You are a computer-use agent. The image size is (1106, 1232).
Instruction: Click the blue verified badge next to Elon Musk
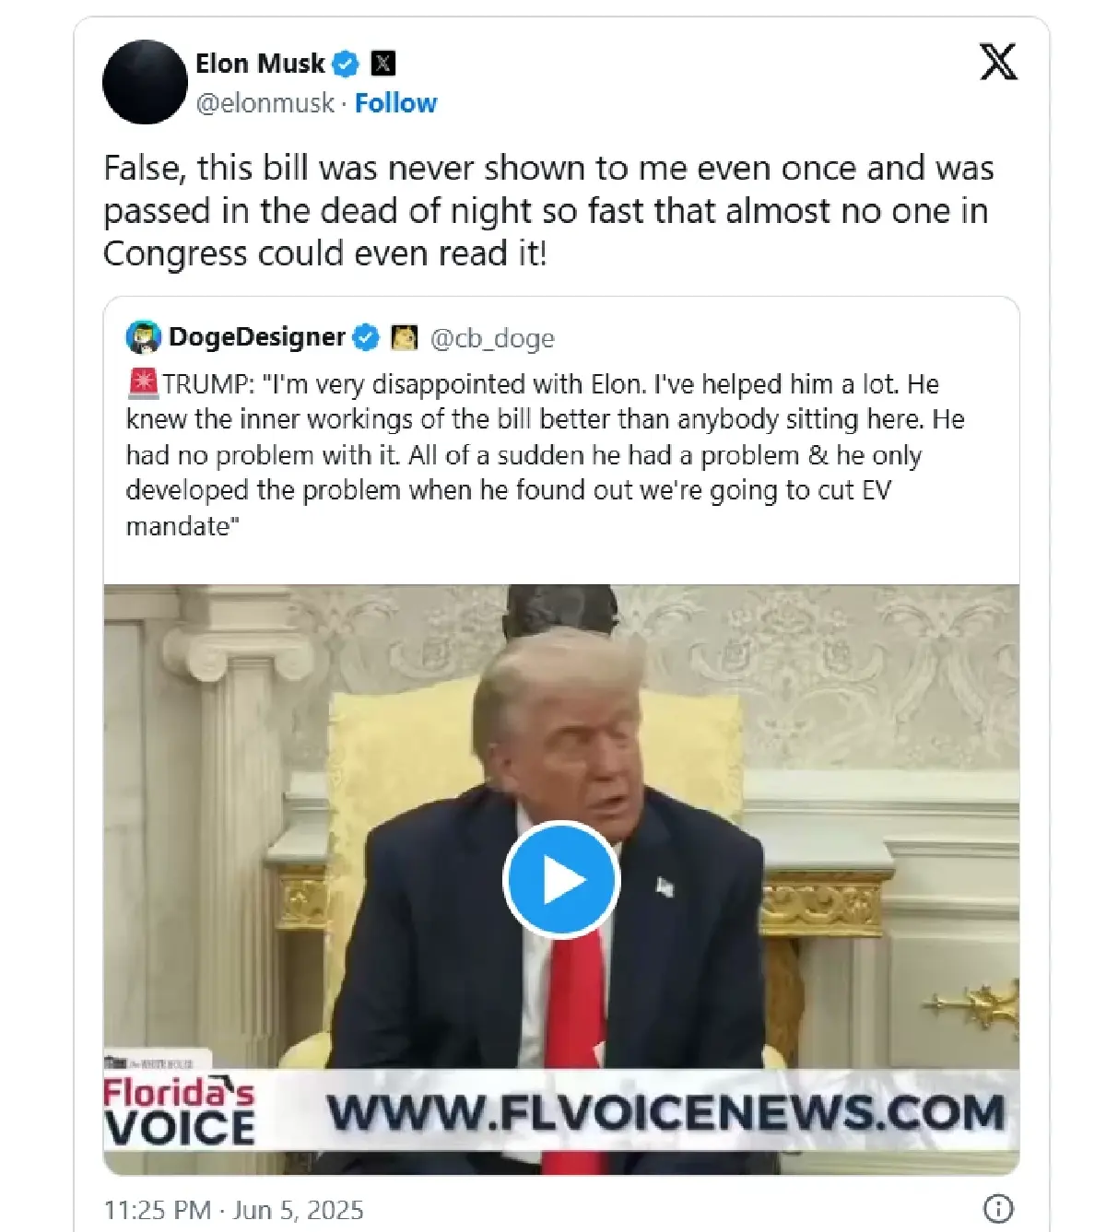pyautogui.click(x=346, y=64)
